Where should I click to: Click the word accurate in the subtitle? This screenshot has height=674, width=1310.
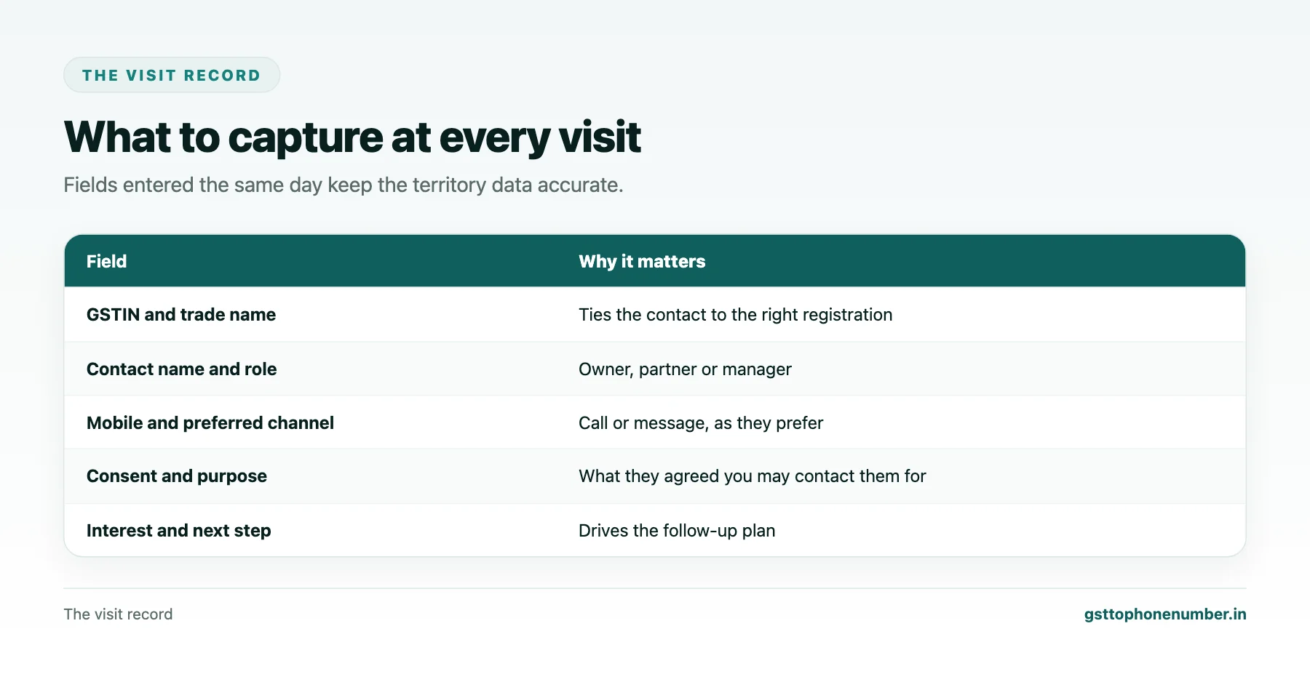click(x=580, y=185)
